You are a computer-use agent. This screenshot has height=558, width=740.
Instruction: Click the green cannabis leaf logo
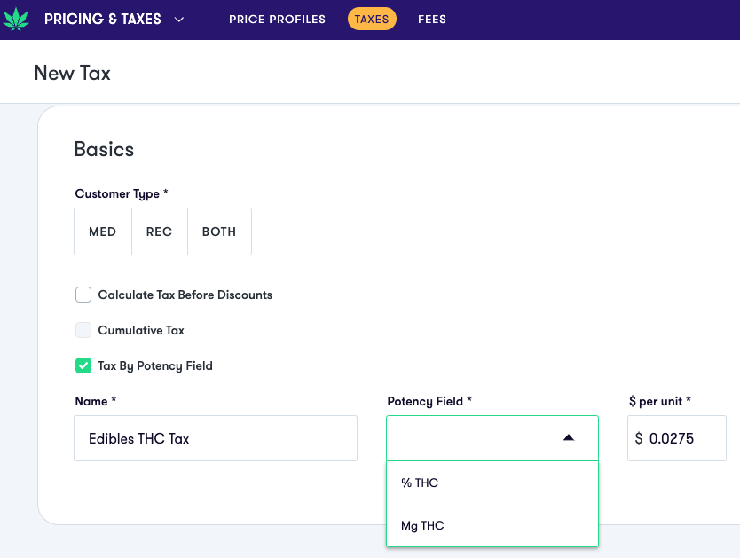click(16, 19)
